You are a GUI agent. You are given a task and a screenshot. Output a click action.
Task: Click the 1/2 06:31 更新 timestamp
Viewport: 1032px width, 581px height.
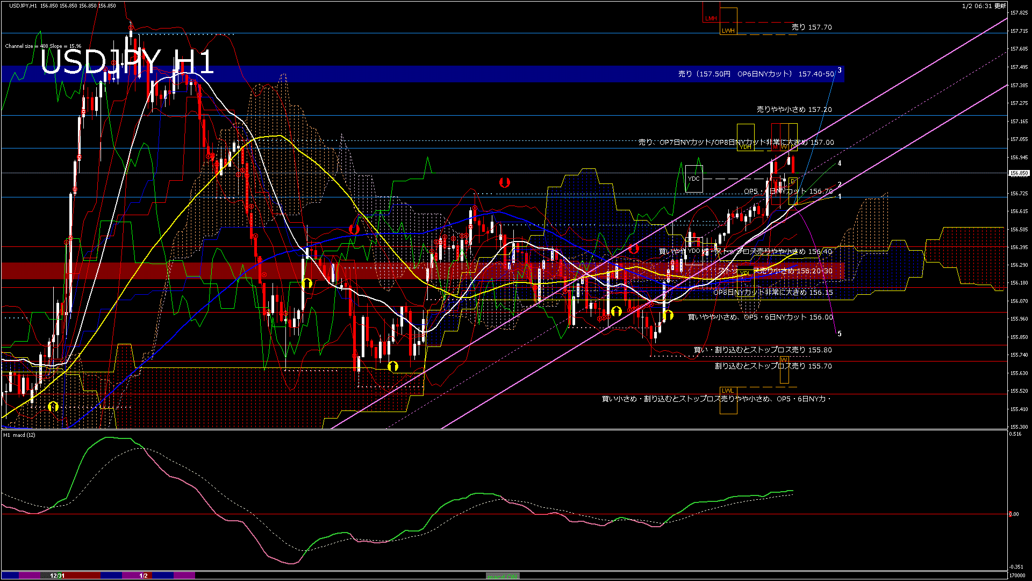click(x=984, y=6)
